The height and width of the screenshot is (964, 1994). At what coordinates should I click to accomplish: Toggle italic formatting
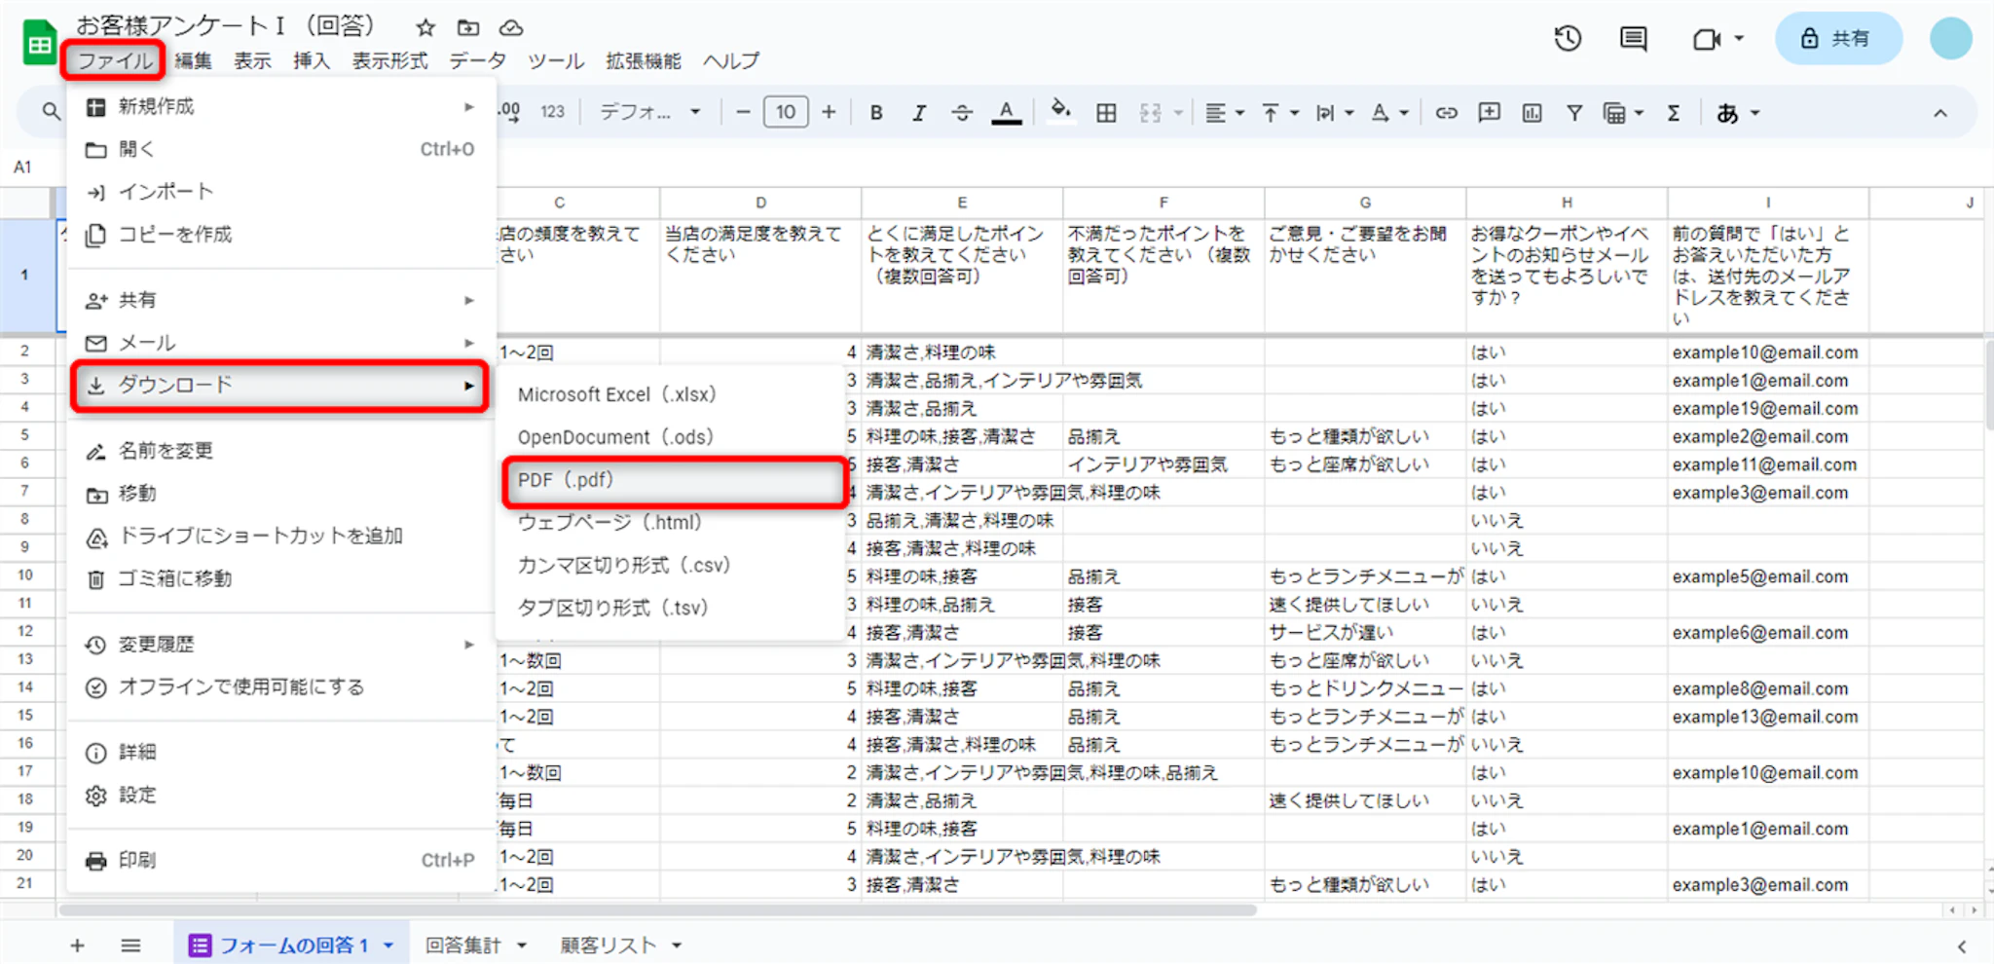pyautogui.click(x=918, y=113)
